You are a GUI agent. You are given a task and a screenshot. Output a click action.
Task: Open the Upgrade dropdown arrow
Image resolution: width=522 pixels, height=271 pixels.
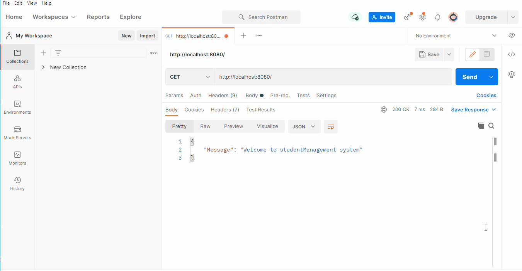coord(513,17)
